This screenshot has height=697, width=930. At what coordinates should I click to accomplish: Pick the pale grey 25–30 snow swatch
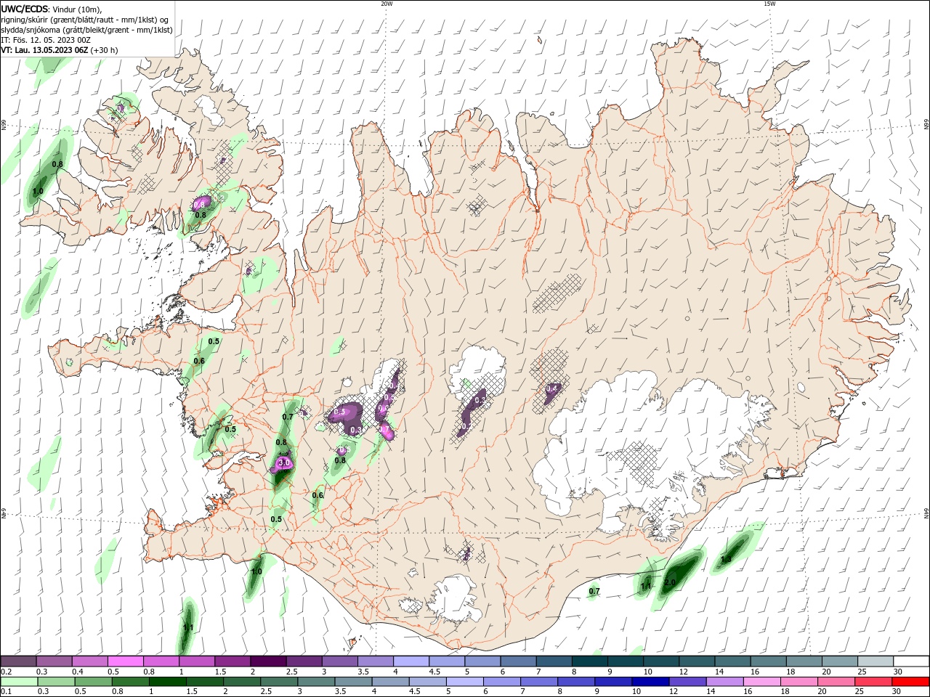pyautogui.click(x=876, y=661)
